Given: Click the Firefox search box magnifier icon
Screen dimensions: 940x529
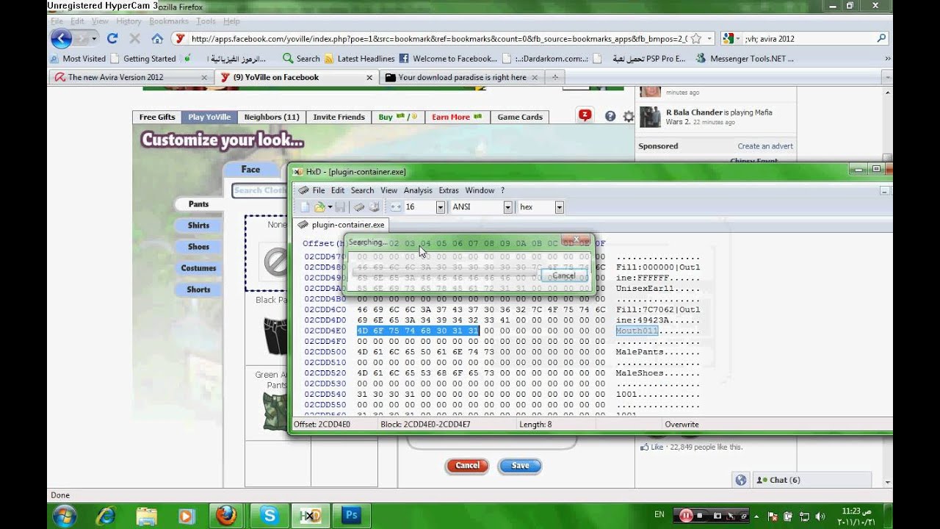Looking at the screenshot, I should pyautogui.click(x=881, y=38).
